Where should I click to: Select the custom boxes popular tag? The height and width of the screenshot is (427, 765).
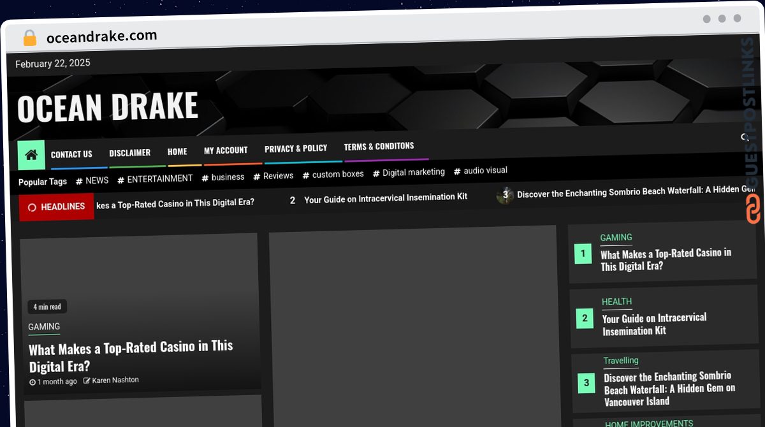(333, 174)
